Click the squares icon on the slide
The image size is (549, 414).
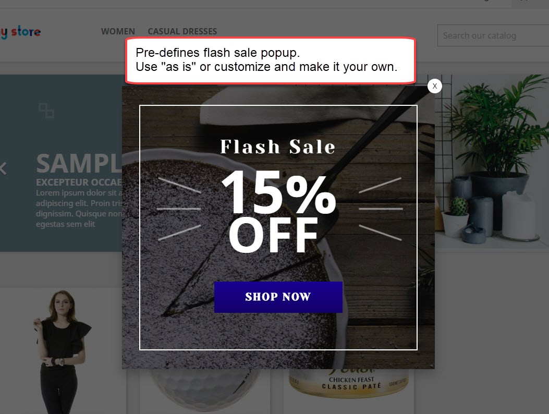click(46, 111)
